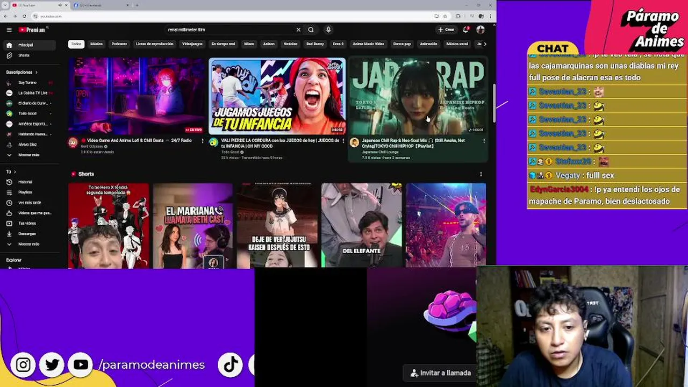
Task: Open the notifications bell
Action: (x=465, y=30)
